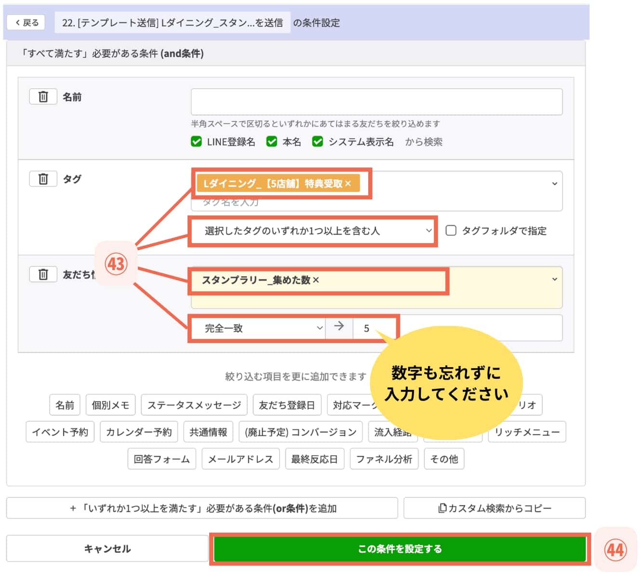This screenshot has height=577, width=643.
Task: Delete the 友だち情報 condition via trash icon
Action: click(x=43, y=274)
